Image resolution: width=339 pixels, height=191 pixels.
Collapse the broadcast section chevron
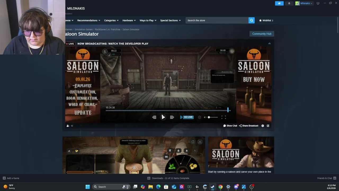[269, 44]
